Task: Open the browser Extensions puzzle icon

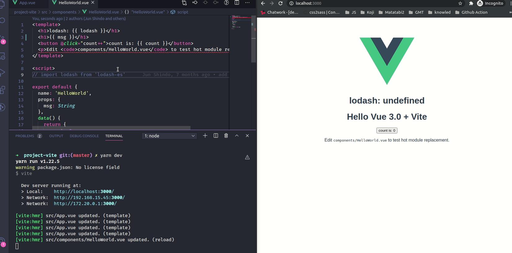Action: [x=471, y=3]
